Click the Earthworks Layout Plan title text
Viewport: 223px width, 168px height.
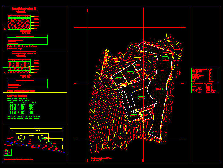tap(101, 158)
